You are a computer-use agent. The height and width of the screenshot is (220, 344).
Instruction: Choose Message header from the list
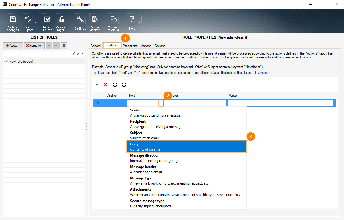tap(187, 169)
